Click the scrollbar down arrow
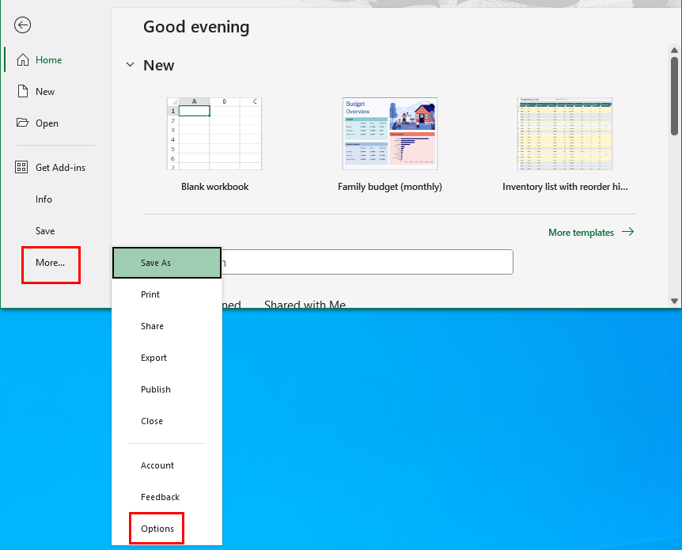 (x=674, y=301)
